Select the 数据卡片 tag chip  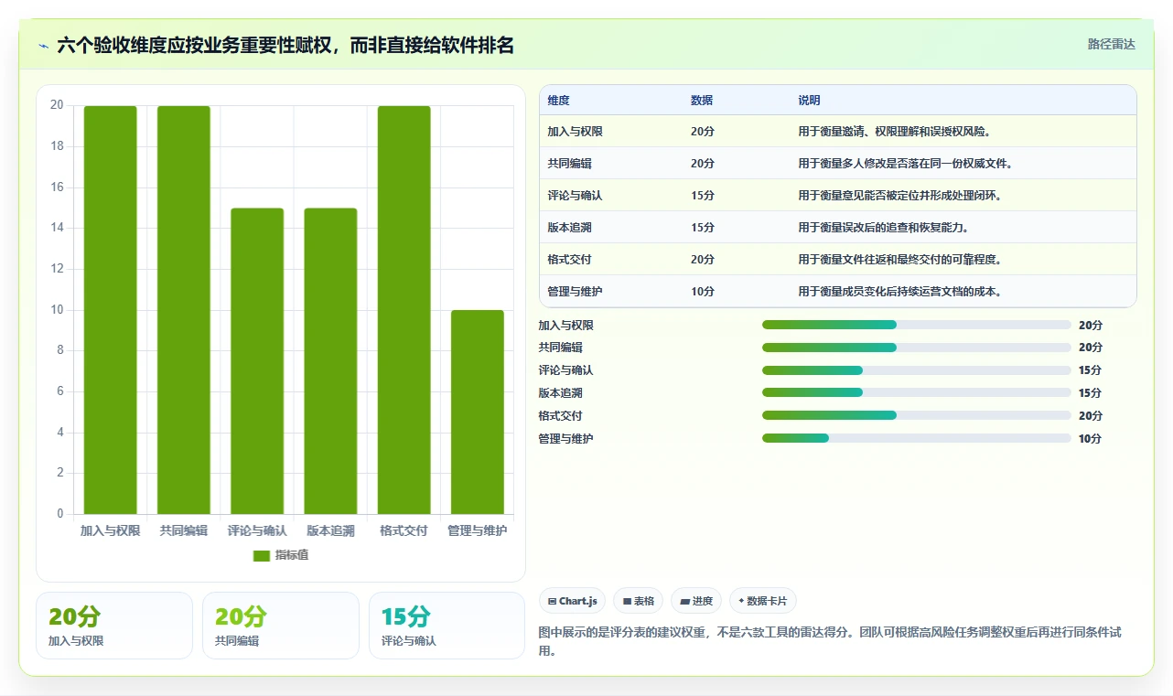(x=762, y=601)
